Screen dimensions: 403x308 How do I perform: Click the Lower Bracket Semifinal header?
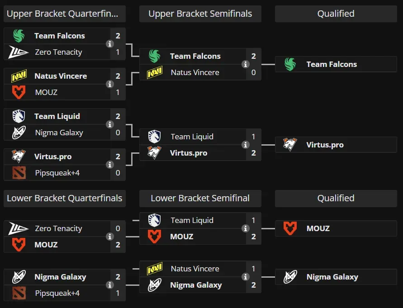[x=200, y=199]
